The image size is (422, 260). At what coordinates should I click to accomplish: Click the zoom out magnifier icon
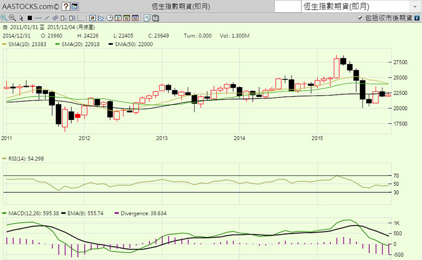12,17
